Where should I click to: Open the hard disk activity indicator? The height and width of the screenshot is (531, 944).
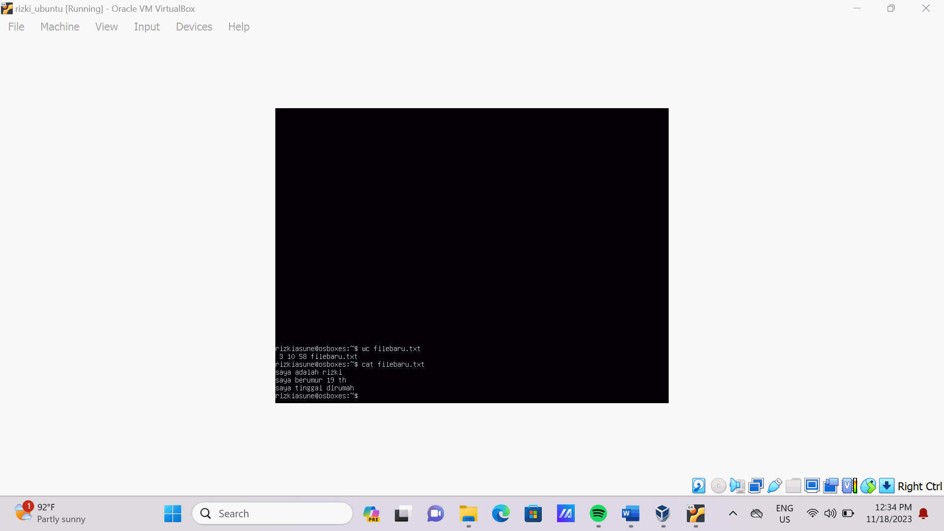(x=699, y=486)
